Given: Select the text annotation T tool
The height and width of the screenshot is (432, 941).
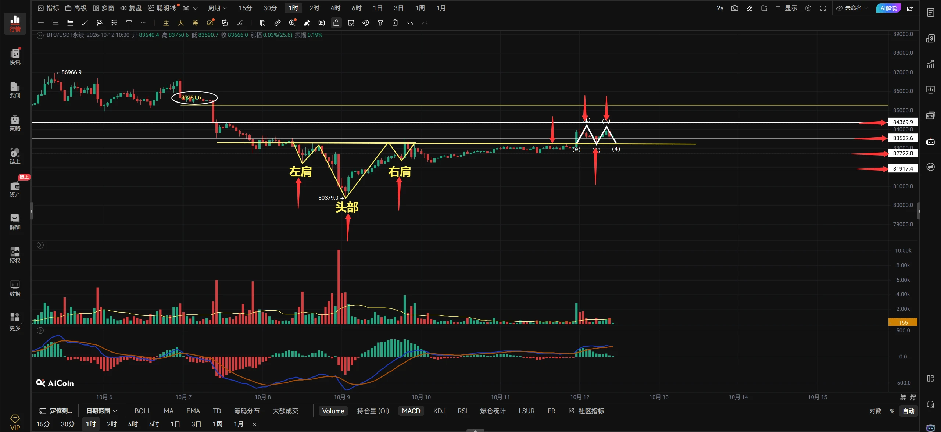Looking at the screenshot, I should pyautogui.click(x=129, y=23).
